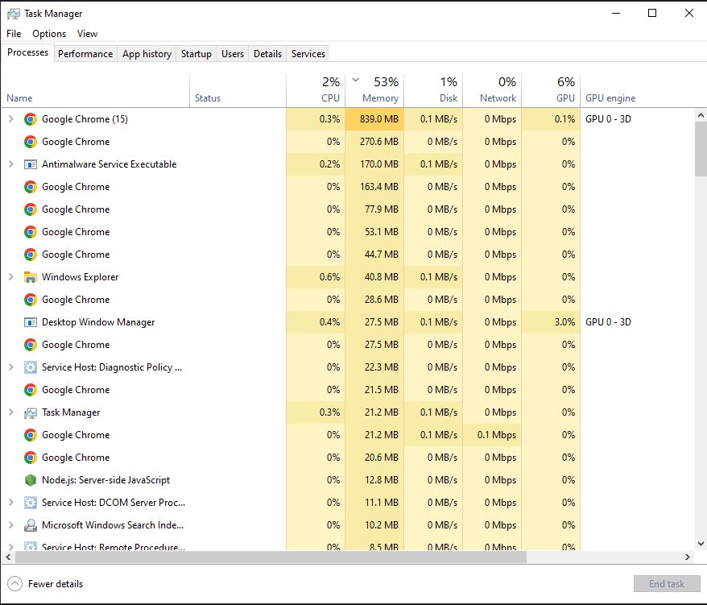This screenshot has height=605, width=707.
Task: Expand the Antimalware Service Executable process
Action: [x=10, y=164]
